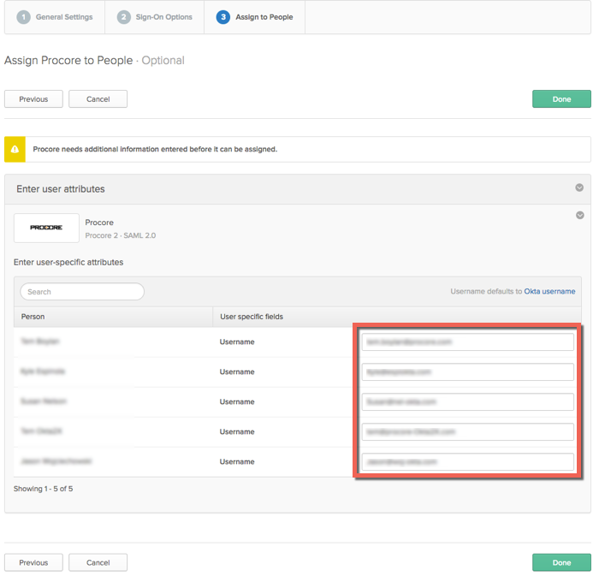Click the third row's Username input
599x576 pixels.
click(467, 401)
